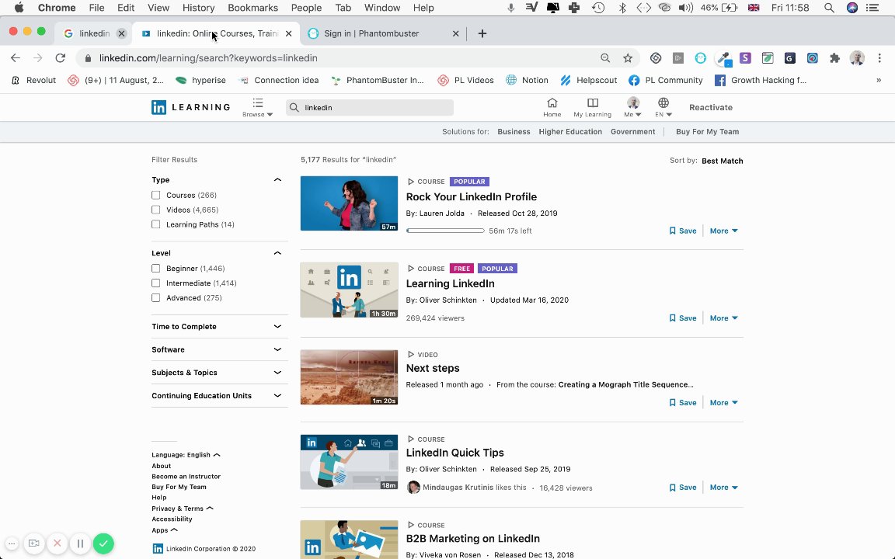Close the Phantombuster tab
The height and width of the screenshot is (559, 895).
tap(455, 33)
